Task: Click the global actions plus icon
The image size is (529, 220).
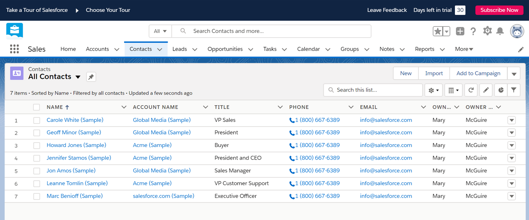Action: coord(460,31)
